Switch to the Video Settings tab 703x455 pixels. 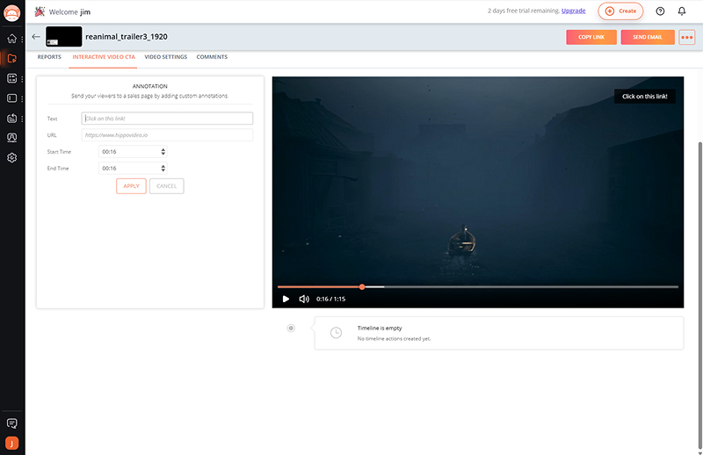coord(165,57)
